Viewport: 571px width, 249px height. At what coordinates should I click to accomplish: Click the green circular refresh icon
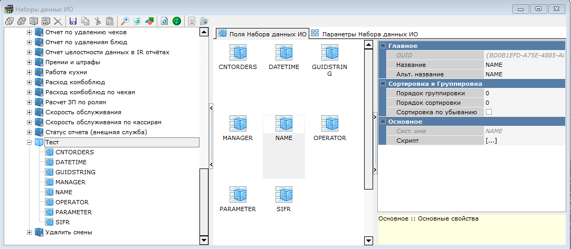(177, 21)
